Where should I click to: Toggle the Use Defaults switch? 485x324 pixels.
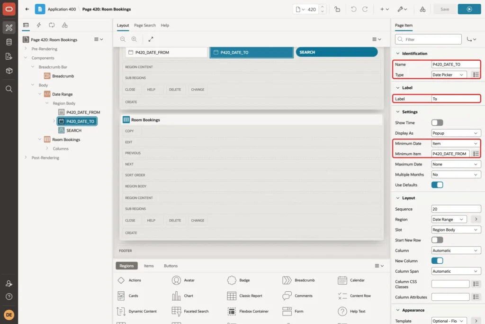pyautogui.click(x=437, y=185)
